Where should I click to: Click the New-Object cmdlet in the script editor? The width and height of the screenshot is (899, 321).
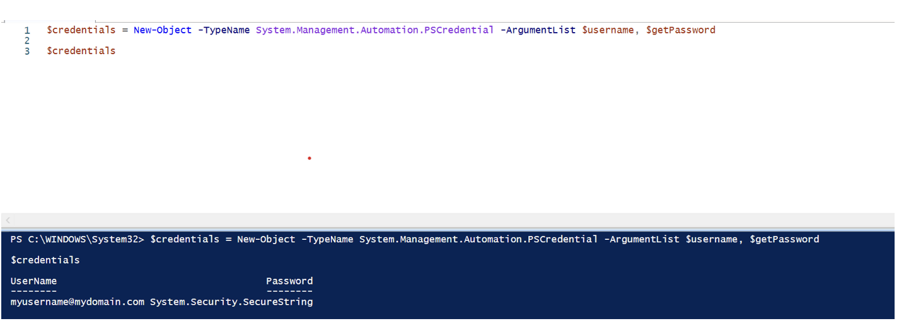162,30
